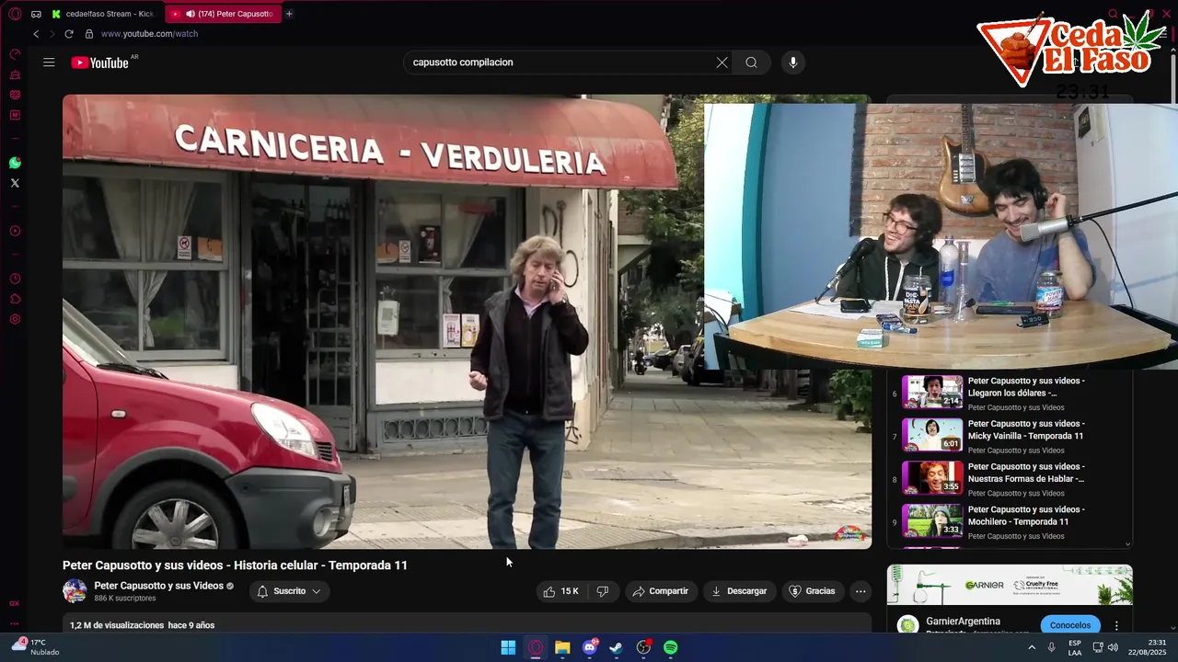Open the taskbar weather widget 17°C
This screenshot has height=662, width=1178.
[37, 647]
